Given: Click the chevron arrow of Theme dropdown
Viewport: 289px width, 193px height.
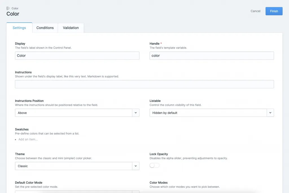Looking at the screenshot, I should point(136,166).
